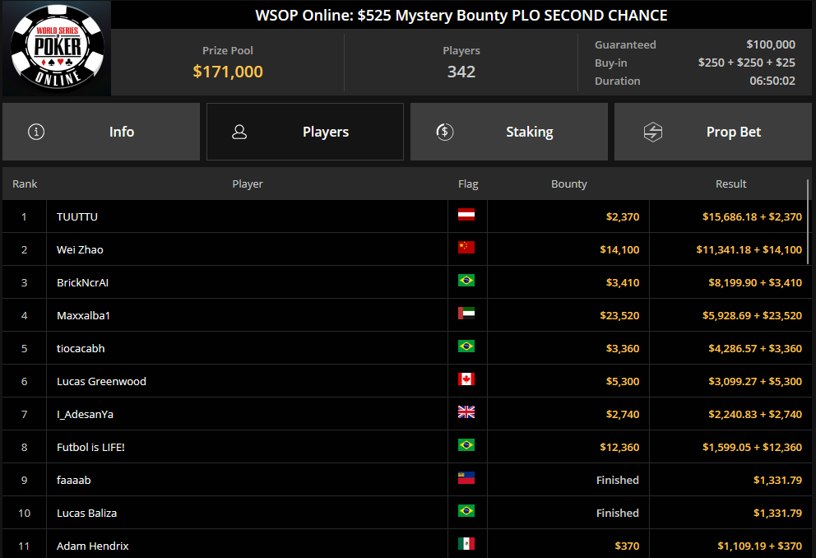
Task: Click the Brazil flag for Futbol is LIFE!
Action: (466, 445)
